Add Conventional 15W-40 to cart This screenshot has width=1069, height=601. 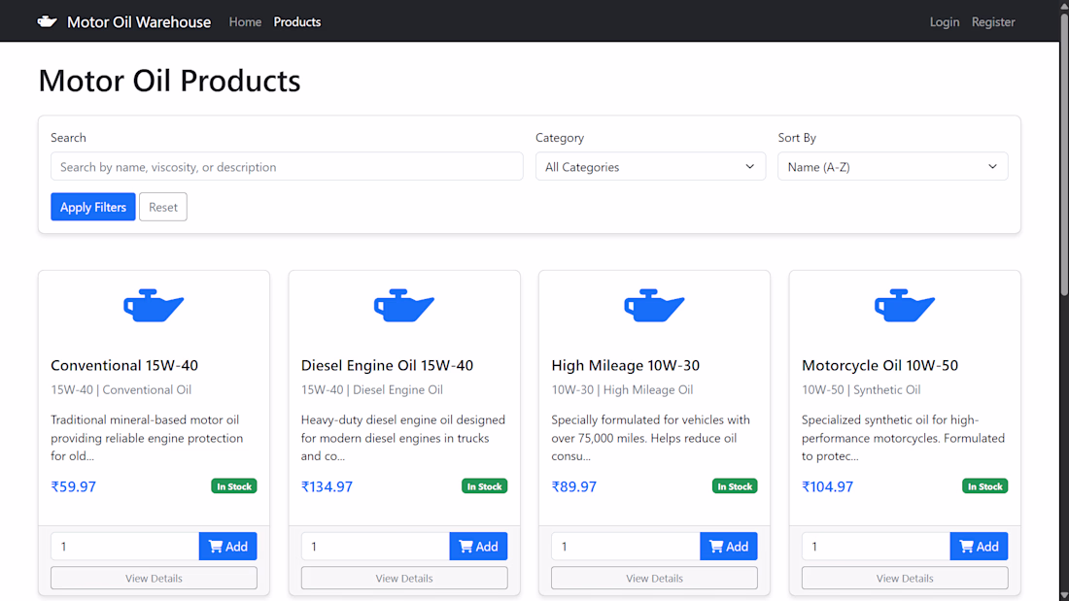coord(227,546)
